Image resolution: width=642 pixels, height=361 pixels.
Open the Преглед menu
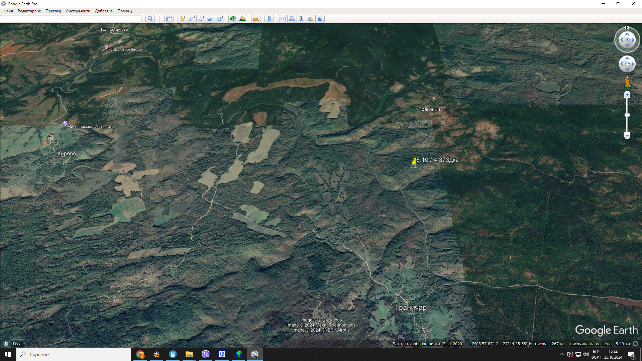click(53, 11)
